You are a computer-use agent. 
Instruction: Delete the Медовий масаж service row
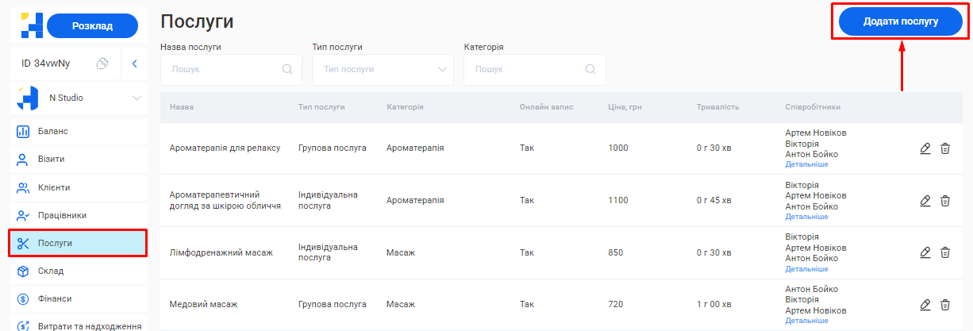click(945, 305)
